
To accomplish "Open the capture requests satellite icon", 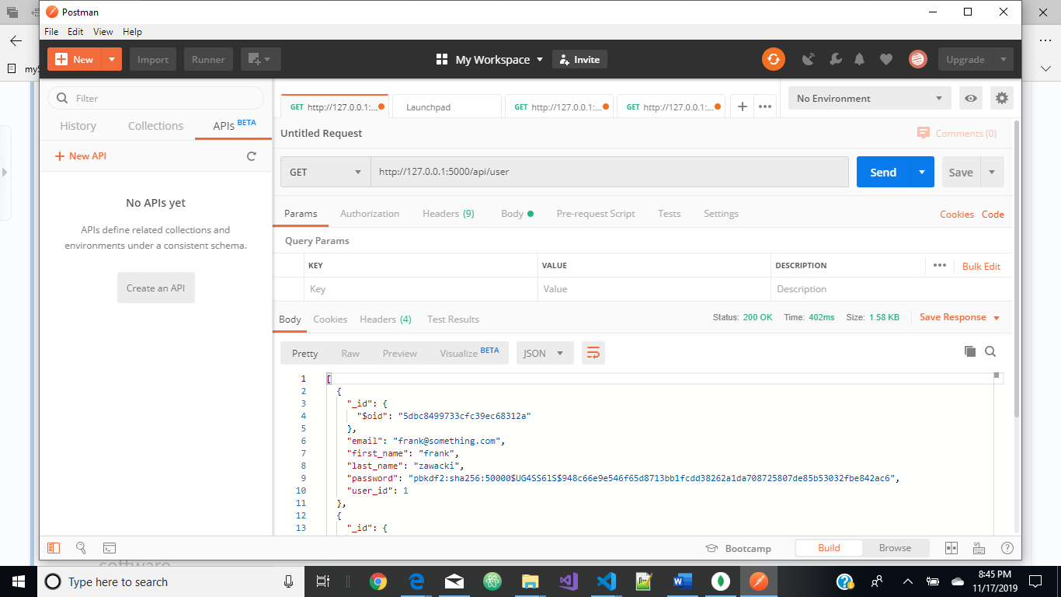I will click(809, 59).
